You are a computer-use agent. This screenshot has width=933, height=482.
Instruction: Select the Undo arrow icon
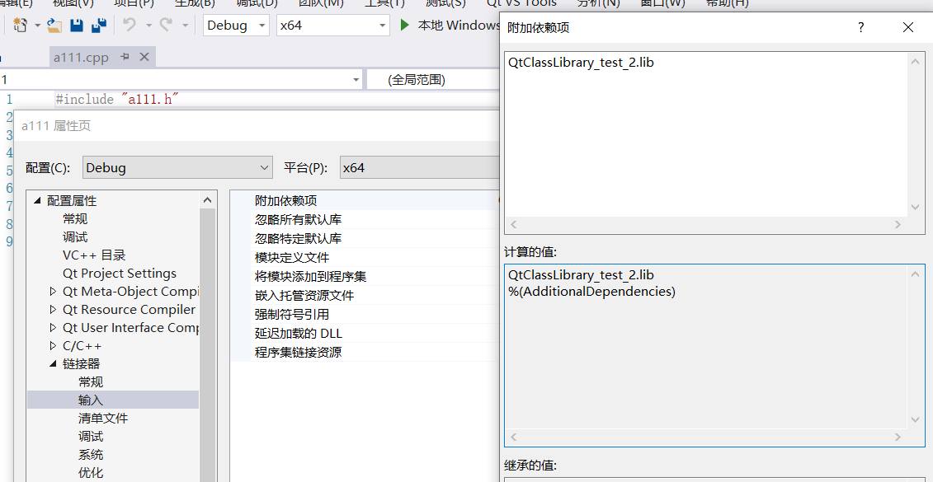tap(130, 26)
